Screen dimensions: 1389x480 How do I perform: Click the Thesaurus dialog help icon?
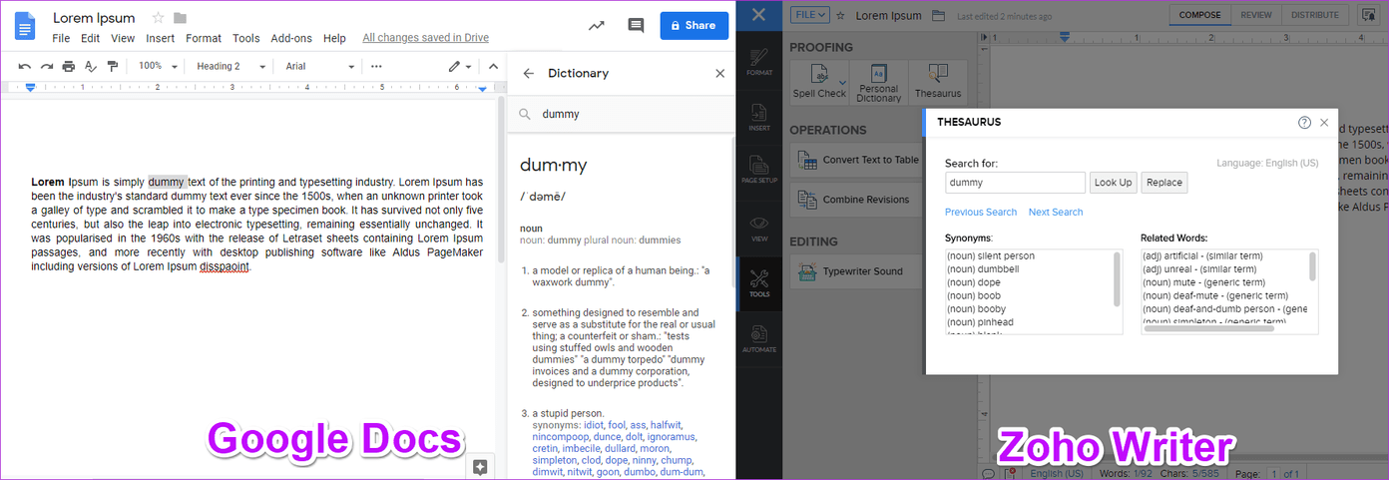pos(1304,123)
